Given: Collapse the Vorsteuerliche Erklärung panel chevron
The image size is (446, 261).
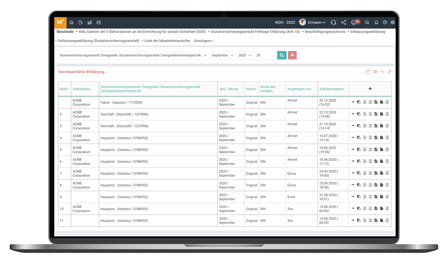Looking at the screenshot, I should pos(382,72).
